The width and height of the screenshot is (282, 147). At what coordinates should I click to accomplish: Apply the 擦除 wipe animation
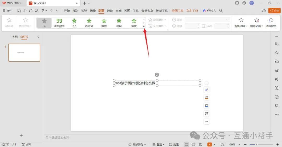point(104,23)
